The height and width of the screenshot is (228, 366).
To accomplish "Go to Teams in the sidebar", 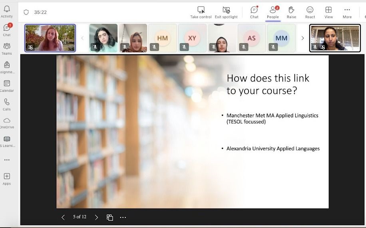I will pyautogui.click(x=7, y=49).
